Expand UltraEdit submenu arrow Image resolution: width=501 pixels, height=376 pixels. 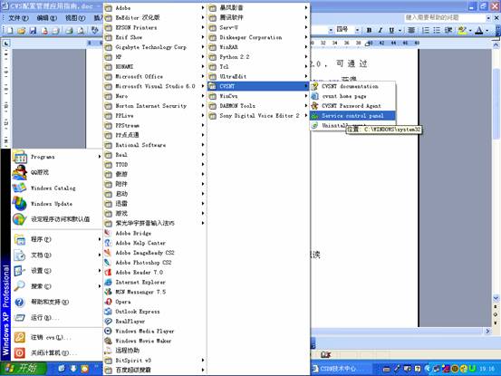point(306,76)
